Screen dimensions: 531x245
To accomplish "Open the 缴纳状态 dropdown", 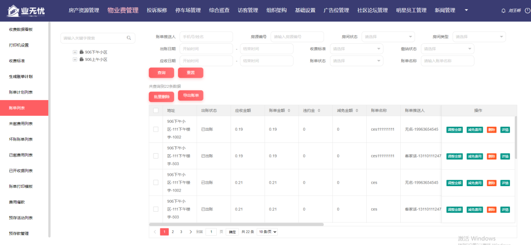I will [447, 49].
